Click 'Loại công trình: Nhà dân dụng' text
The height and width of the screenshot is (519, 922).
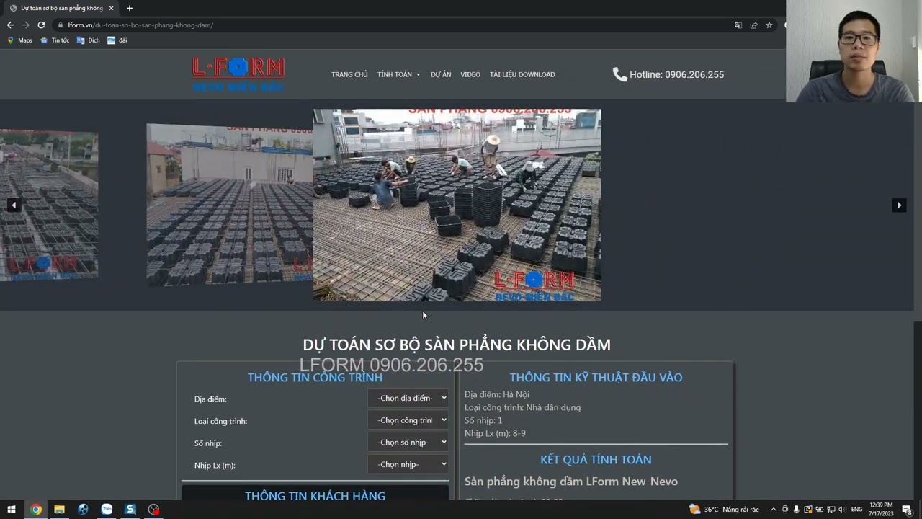[522, 407]
